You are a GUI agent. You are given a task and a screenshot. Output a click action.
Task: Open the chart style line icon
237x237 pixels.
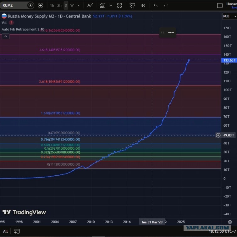coord(90,5)
